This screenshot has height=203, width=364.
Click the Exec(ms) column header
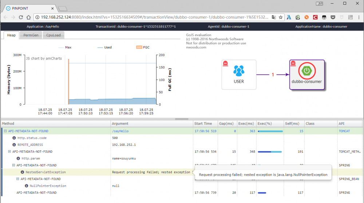coord(246,124)
